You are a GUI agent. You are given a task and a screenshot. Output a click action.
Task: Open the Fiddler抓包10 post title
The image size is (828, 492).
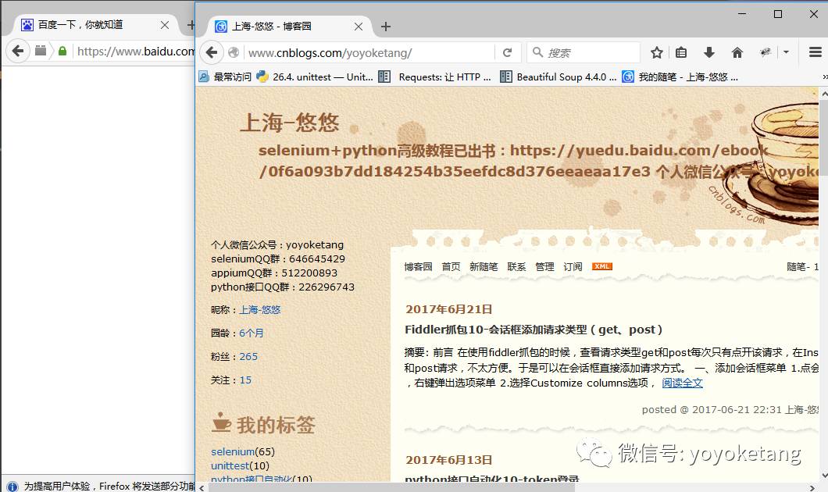tap(534, 330)
